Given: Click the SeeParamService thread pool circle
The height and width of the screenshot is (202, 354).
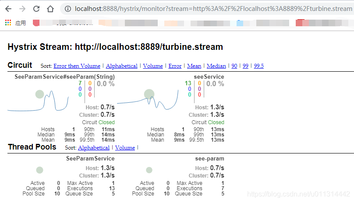Looking at the screenshot, I should click(40, 170).
